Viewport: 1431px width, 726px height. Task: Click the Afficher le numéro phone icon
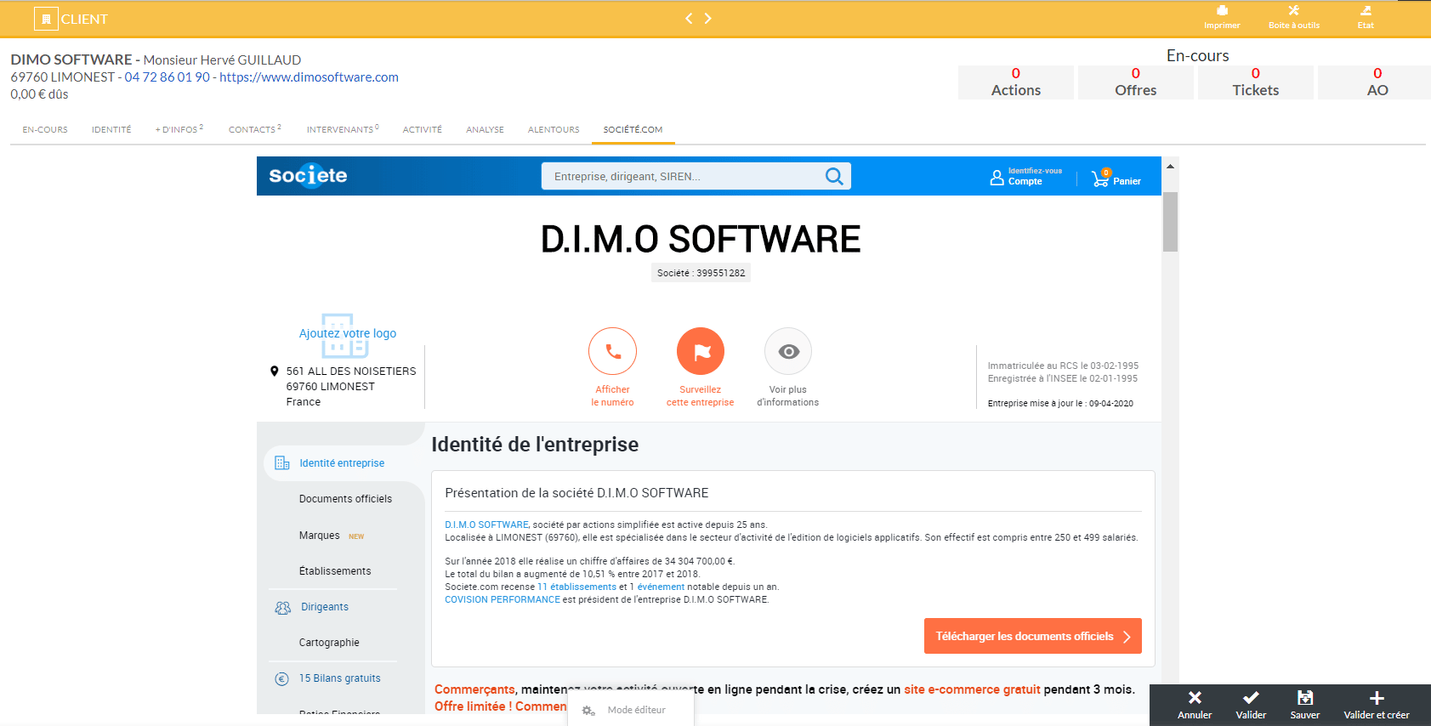[612, 351]
